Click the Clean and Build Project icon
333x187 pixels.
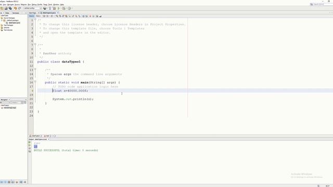(x=54, y=8)
